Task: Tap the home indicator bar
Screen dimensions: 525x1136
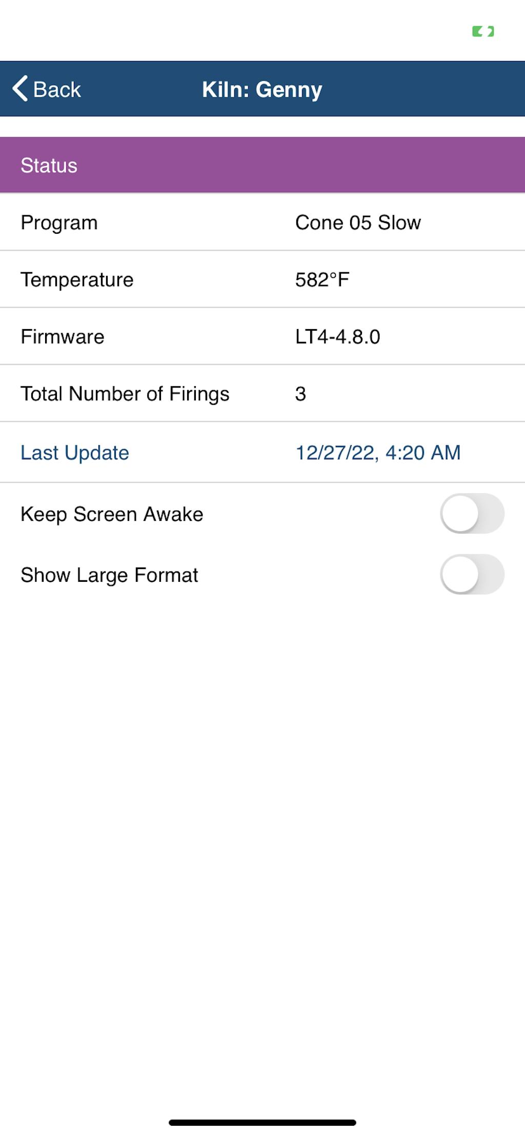Action: click(x=262, y=1122)
